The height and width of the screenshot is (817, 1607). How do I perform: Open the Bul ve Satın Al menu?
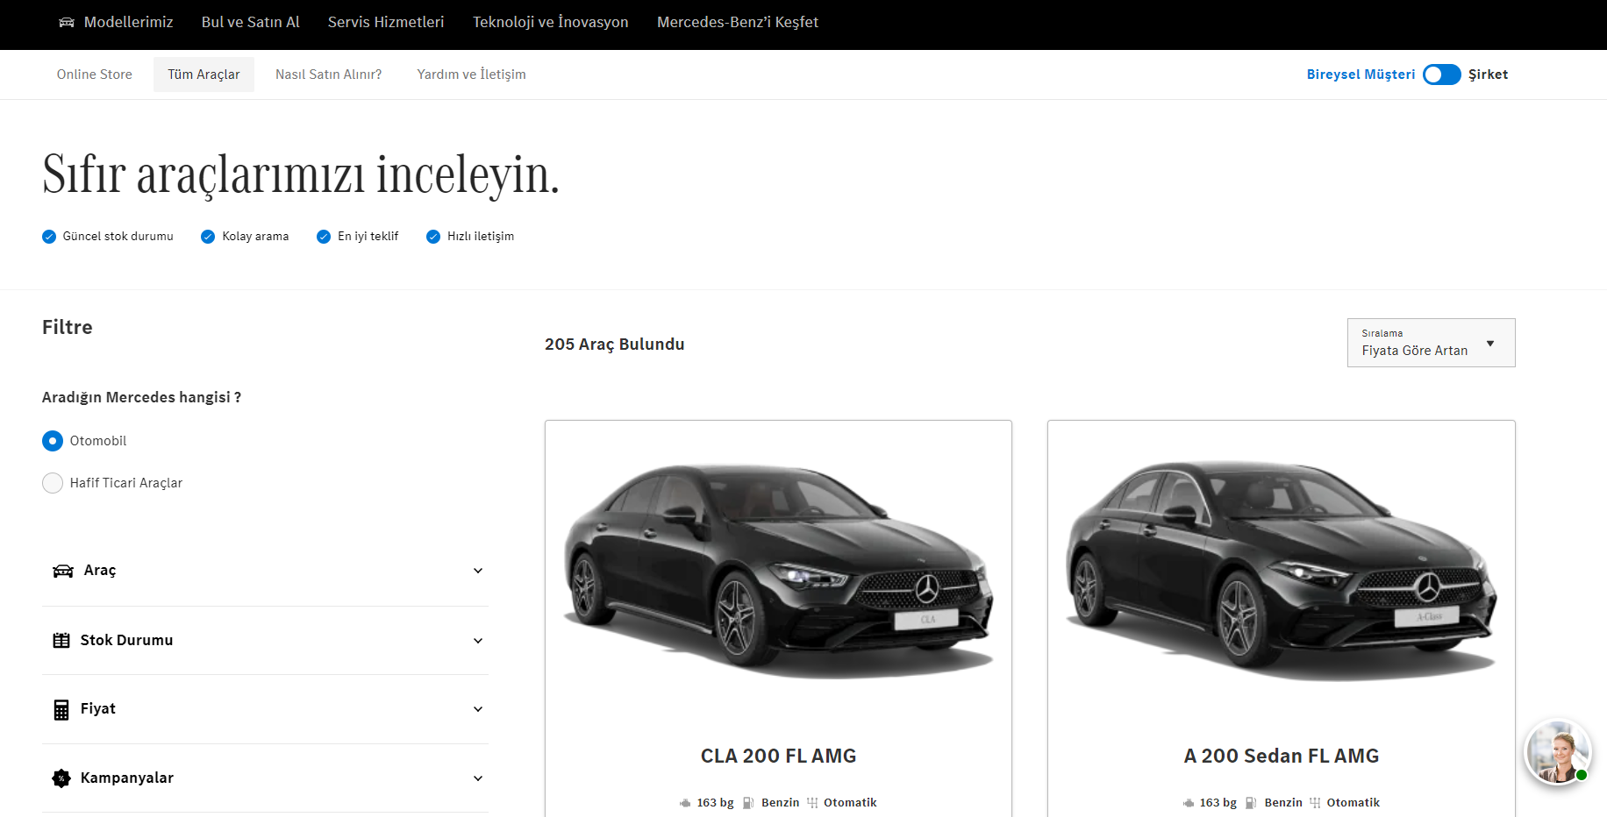click(x=251, y=22)
